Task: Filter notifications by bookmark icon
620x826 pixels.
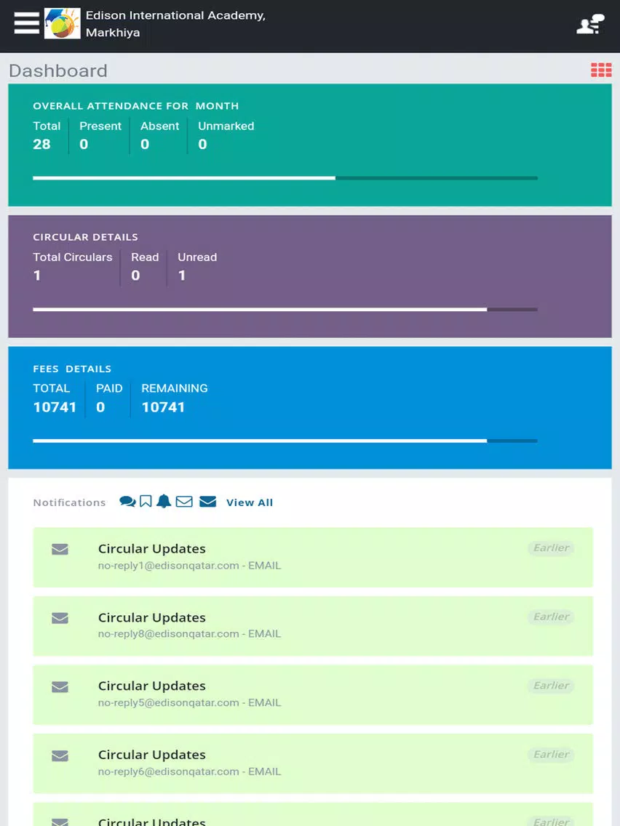Action: [146, 502]
